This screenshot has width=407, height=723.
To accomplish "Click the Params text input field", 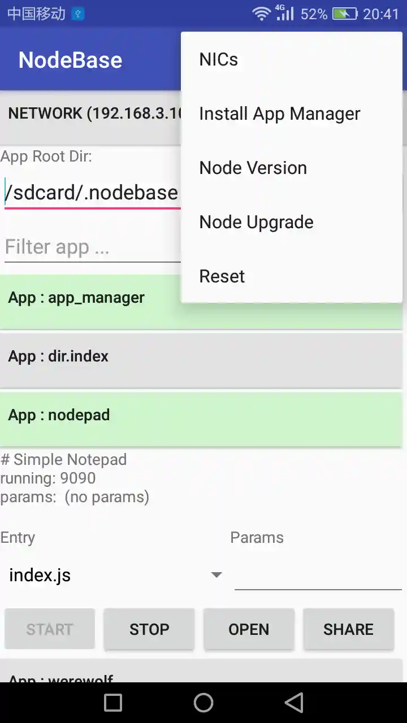I will pyautogui.click(x=318, y=575).
